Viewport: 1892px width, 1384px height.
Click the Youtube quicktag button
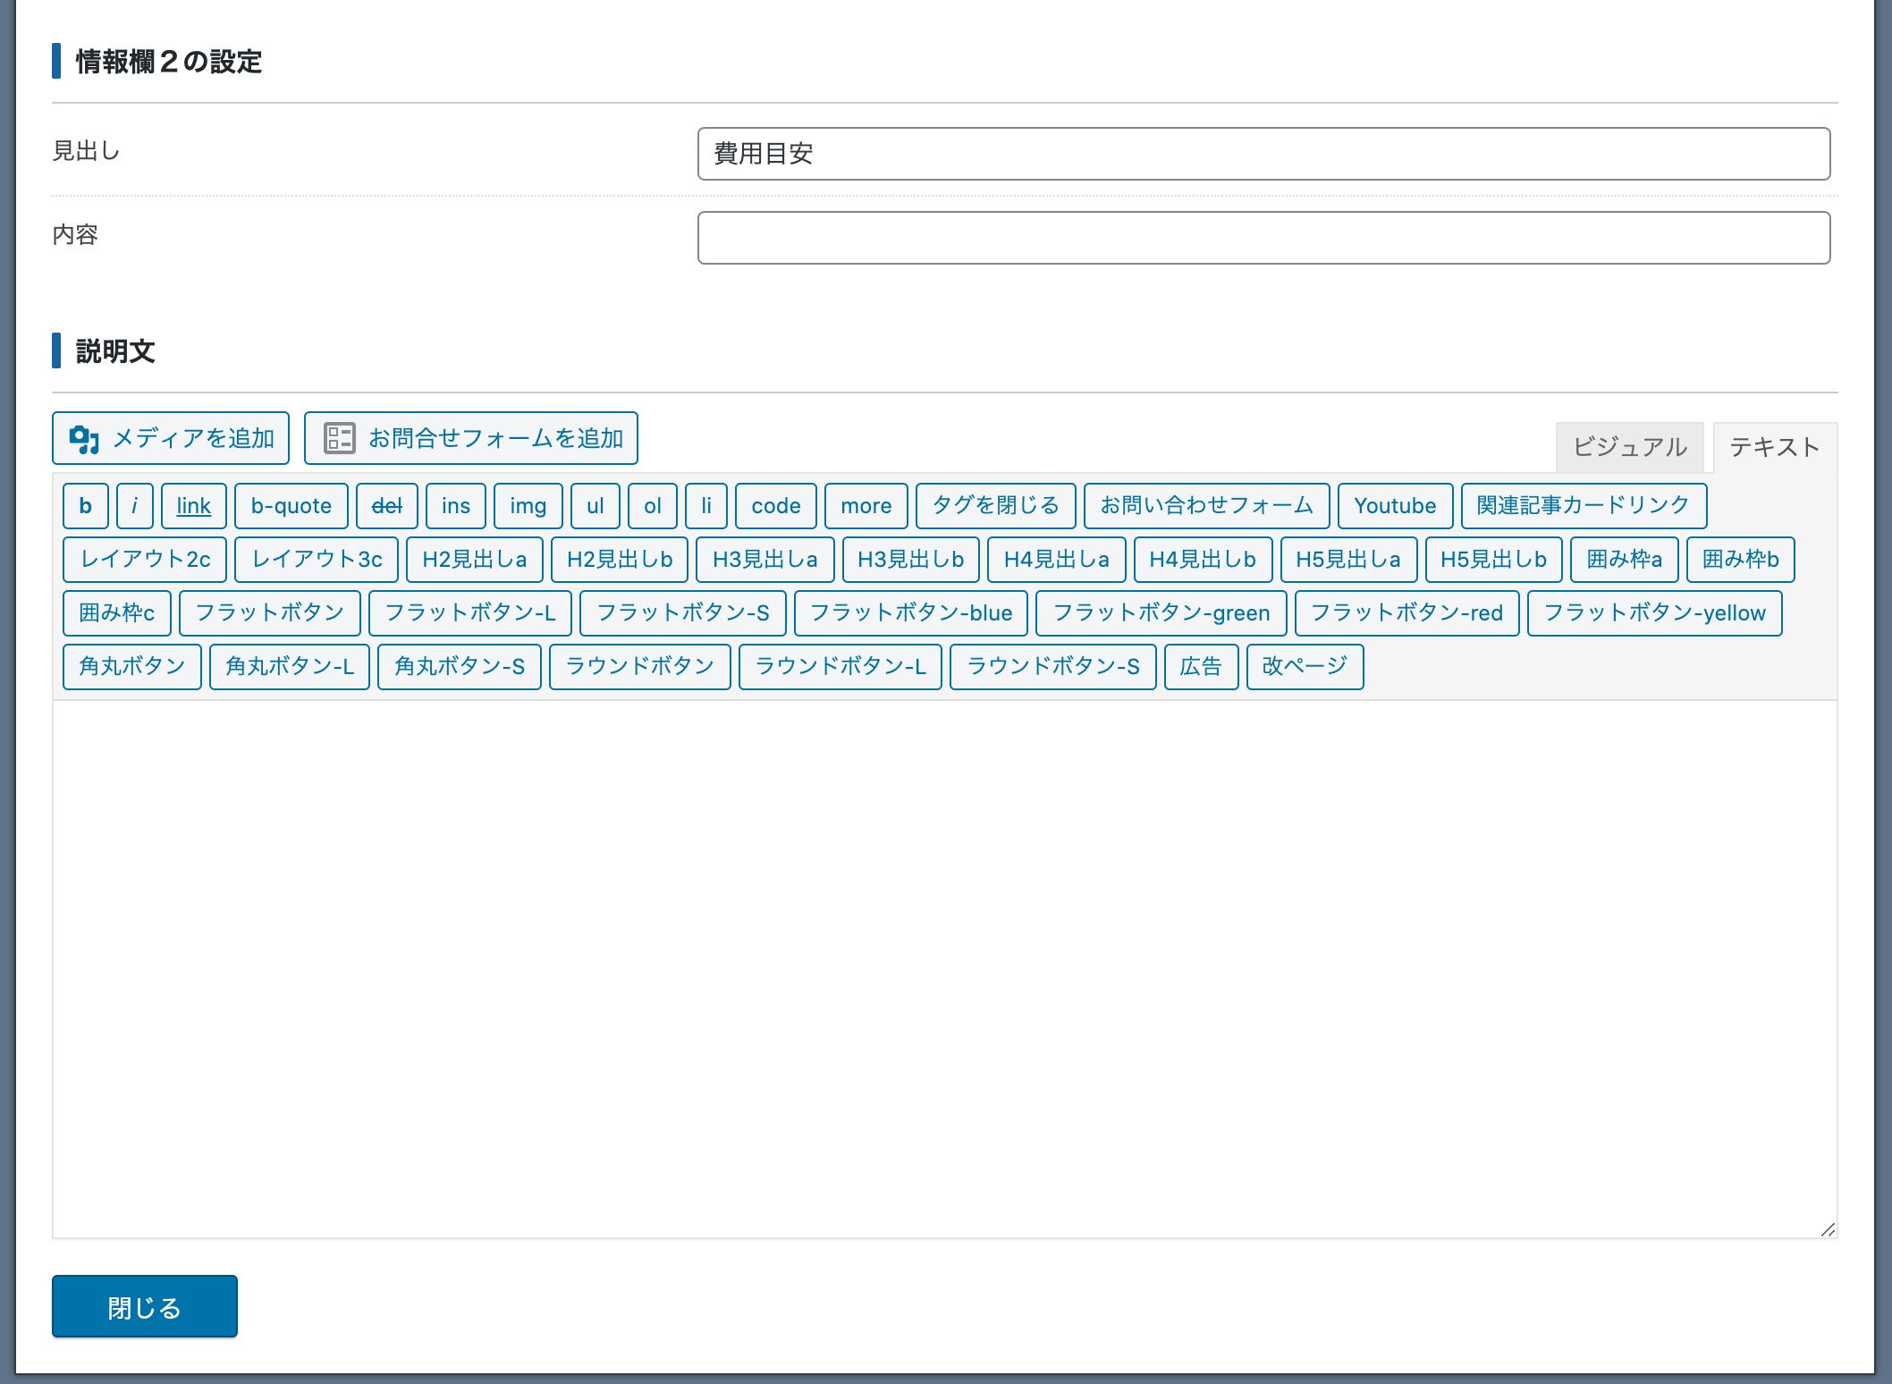pos(1396,506)
